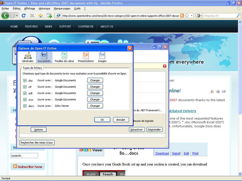
Task: Click the RSS feed icon in address bar
Action: click(x=182, y=16)
